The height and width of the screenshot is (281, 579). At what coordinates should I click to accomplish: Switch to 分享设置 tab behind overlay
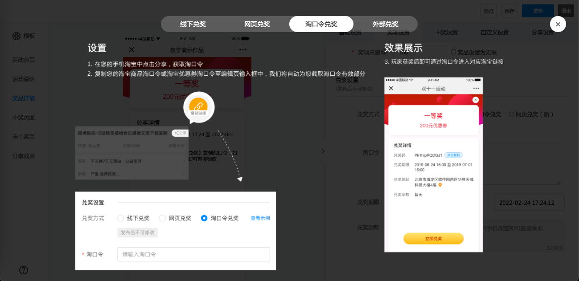(x=543, y=33)
